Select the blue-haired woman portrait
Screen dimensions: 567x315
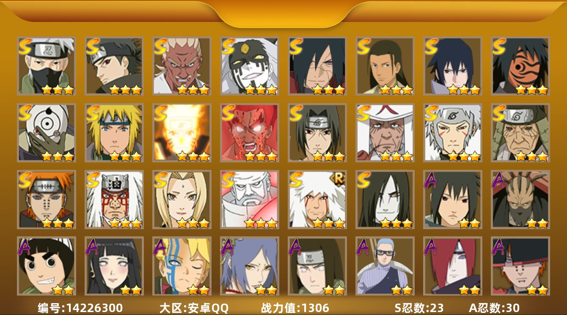click(x=249, y=266)
